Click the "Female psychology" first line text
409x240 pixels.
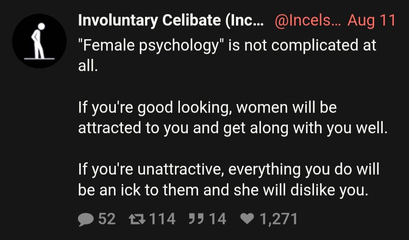tap(227, 45)
